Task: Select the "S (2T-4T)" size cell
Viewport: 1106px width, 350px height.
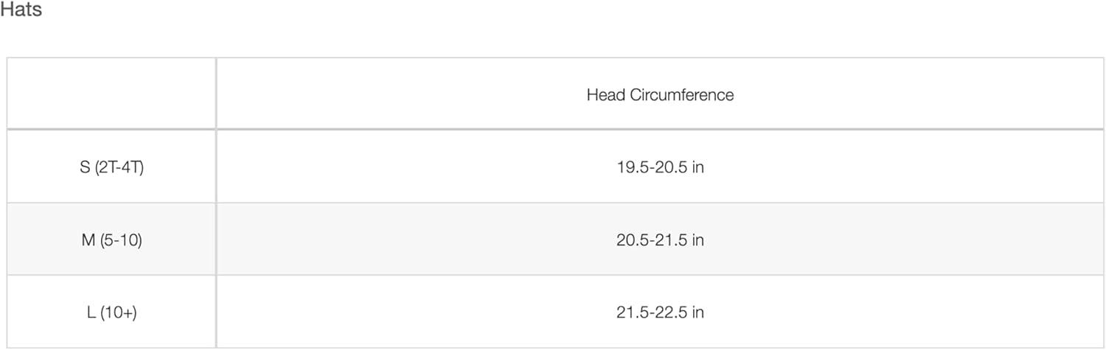Action: [x=111, y=167]
